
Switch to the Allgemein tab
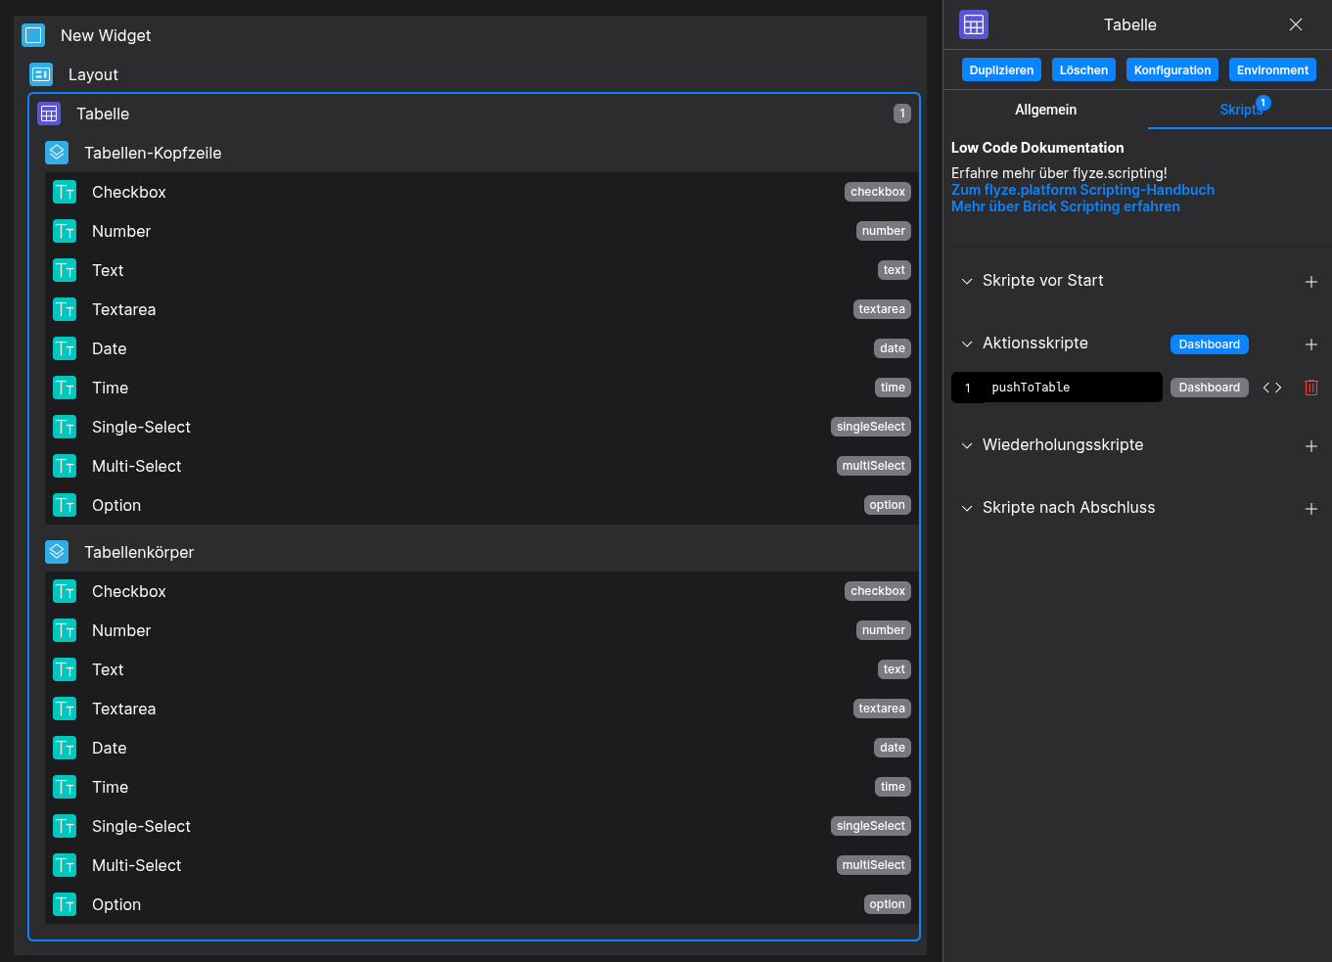pyautogui.click(x=1045, y=110)
